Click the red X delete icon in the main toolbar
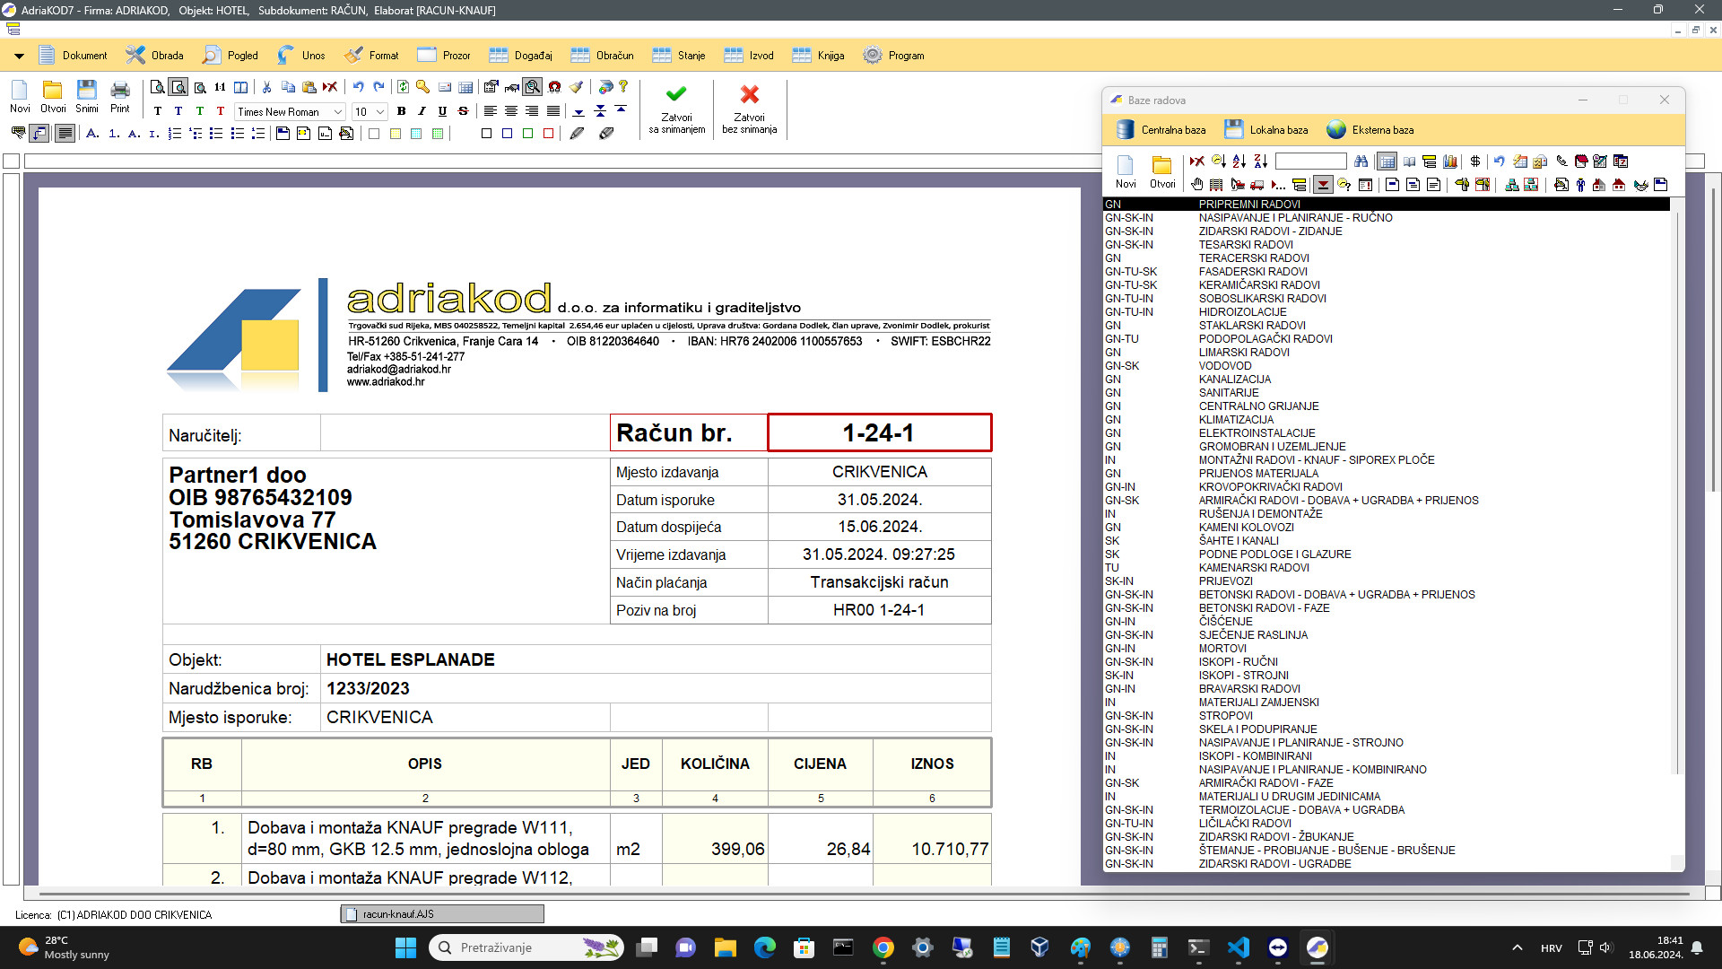This screenshot has width=1722, height=969. 330,87
